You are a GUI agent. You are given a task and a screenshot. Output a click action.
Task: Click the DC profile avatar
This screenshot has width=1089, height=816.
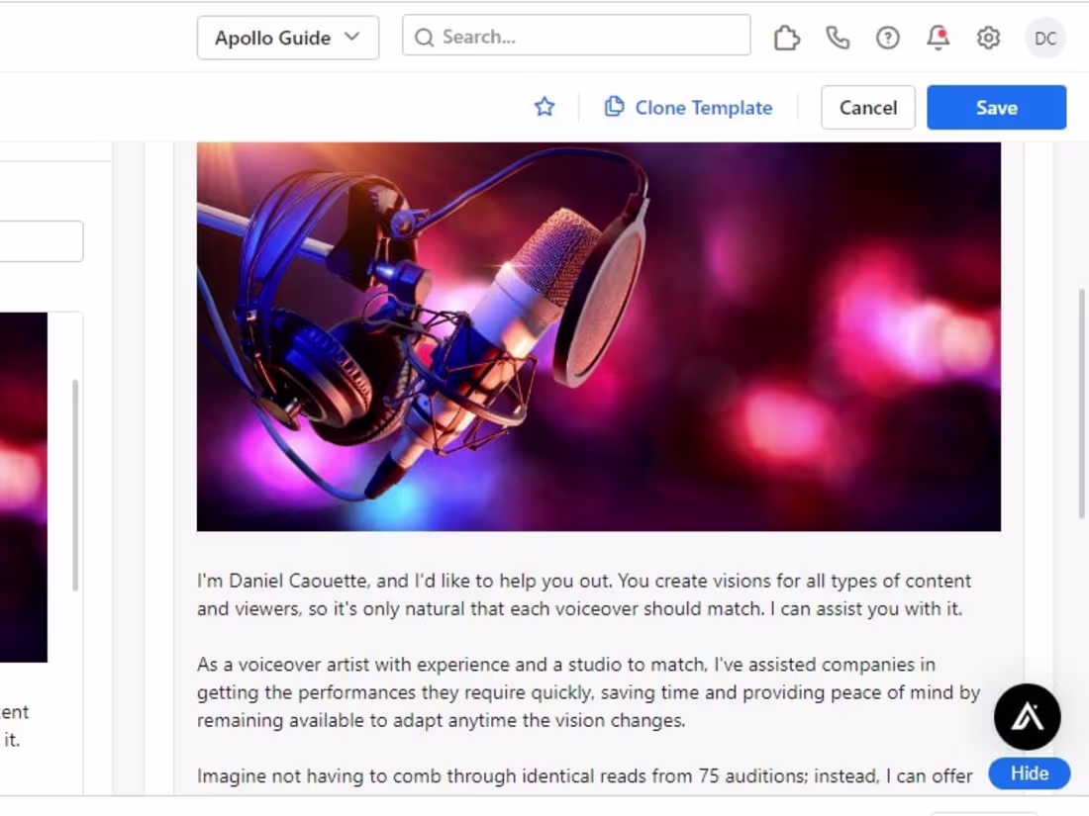[x=1044, y=38]
